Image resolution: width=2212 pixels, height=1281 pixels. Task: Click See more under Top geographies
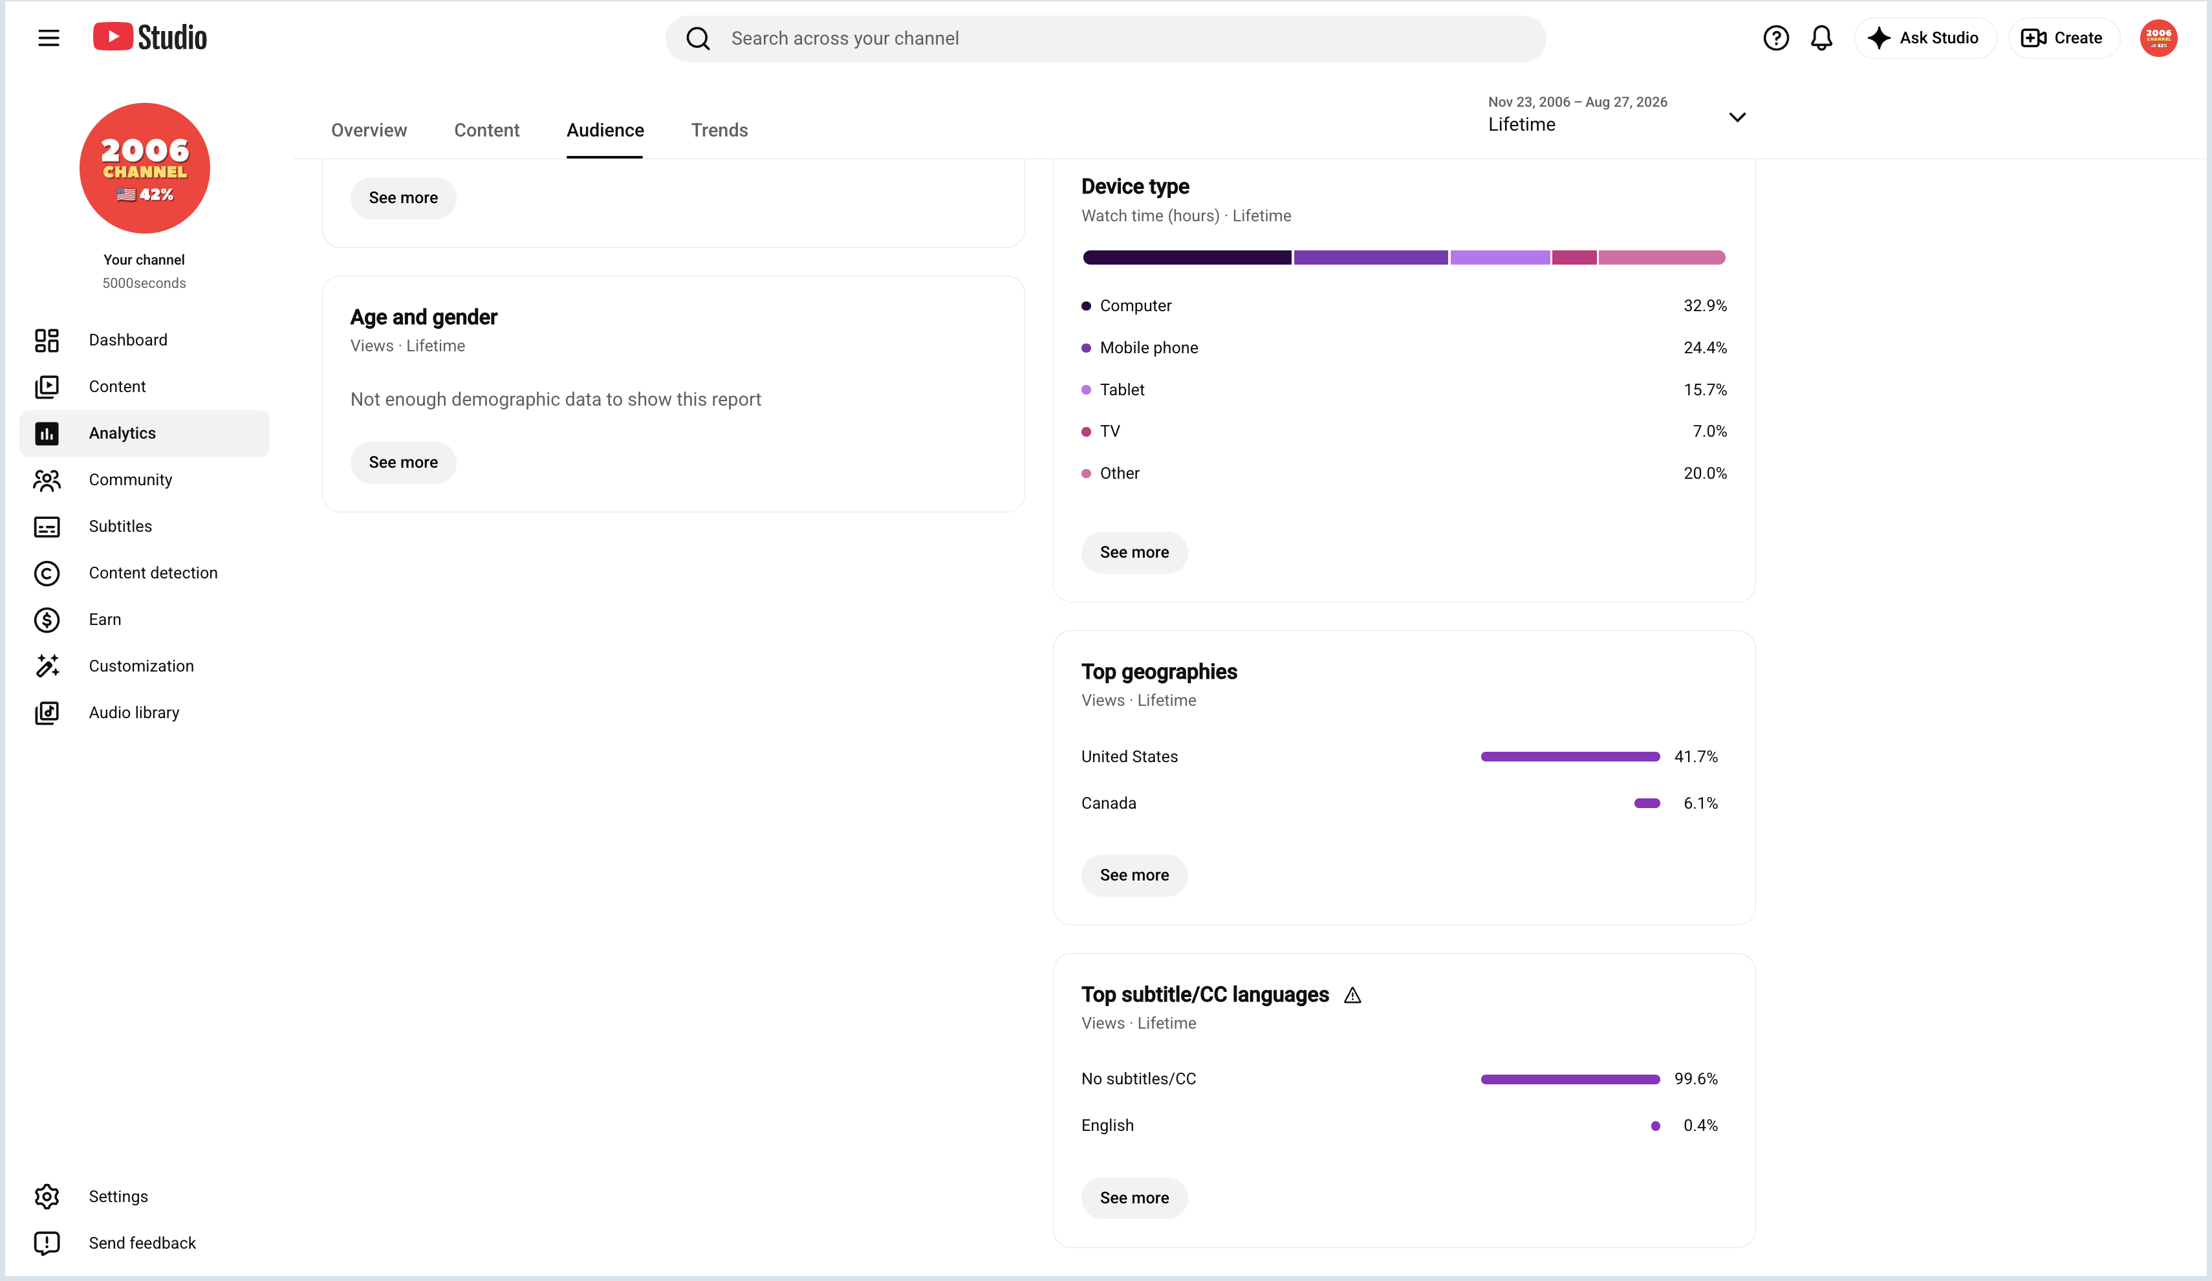click(1134, 875)
